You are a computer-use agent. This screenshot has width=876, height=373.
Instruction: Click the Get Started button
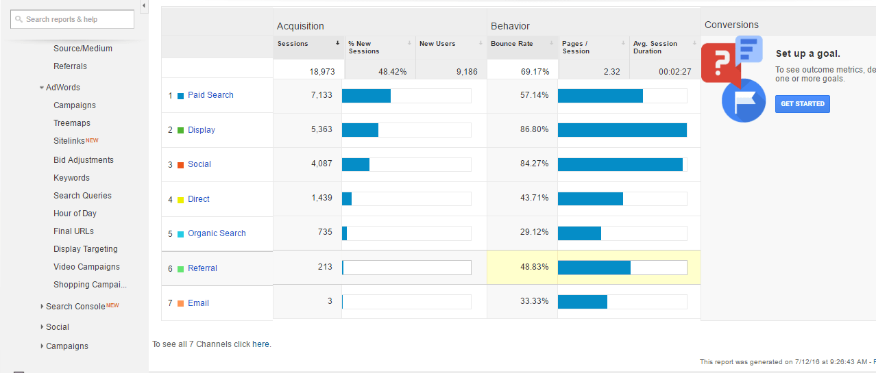pos(802,104)
